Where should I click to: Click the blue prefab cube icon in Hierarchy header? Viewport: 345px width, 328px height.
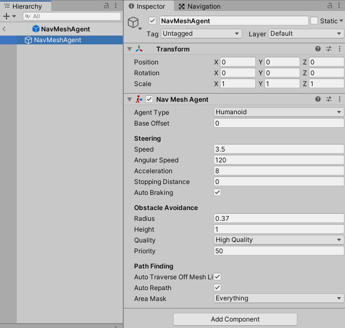pos(36,29)
